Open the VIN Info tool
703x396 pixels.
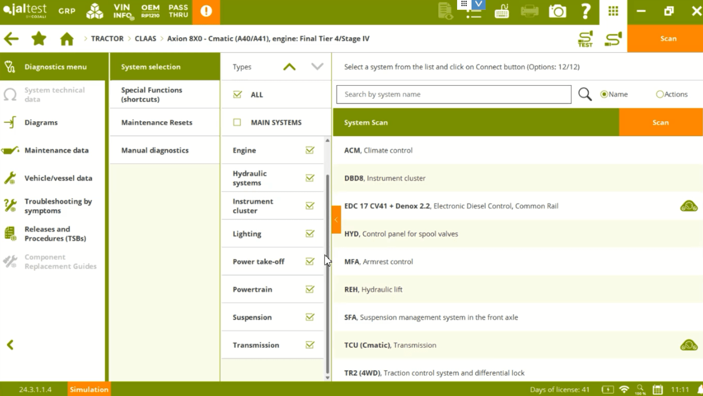pyautogui.click(x=122, y=11)
